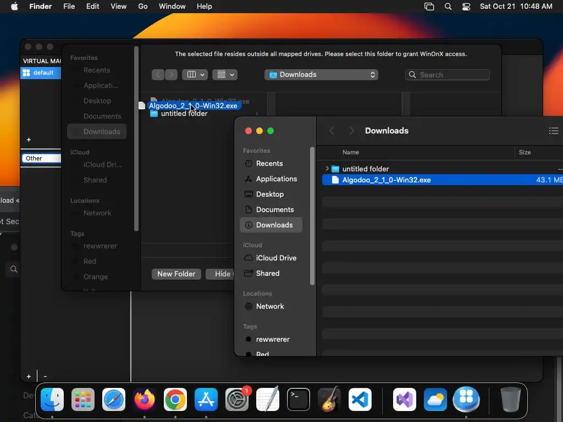Viewport: 563px width, 422px height.
Task: Open Spotlight search in menu bar
Action: (448, 7)
